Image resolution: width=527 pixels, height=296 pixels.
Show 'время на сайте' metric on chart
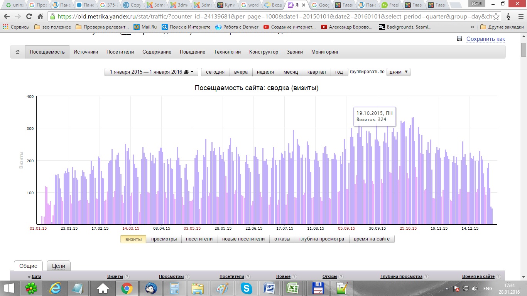(372, 239)
